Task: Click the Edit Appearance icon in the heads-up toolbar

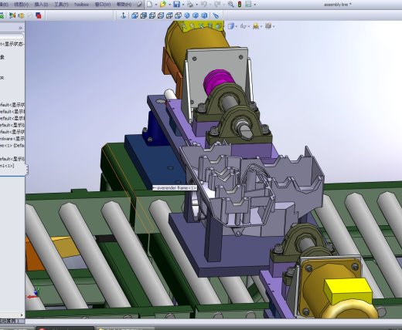Action: (255, 26)
